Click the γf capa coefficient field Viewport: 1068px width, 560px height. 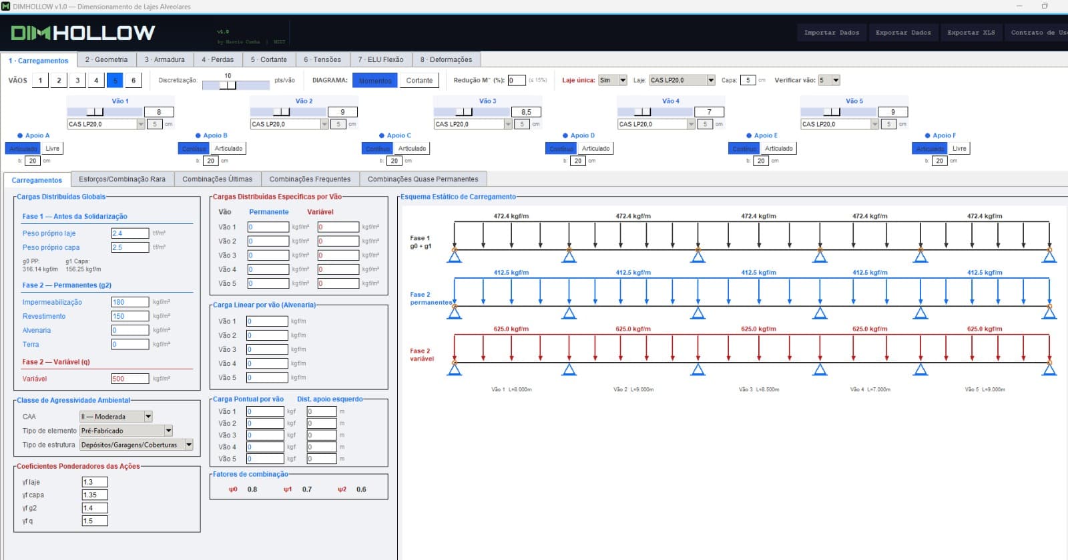(95, 495)
